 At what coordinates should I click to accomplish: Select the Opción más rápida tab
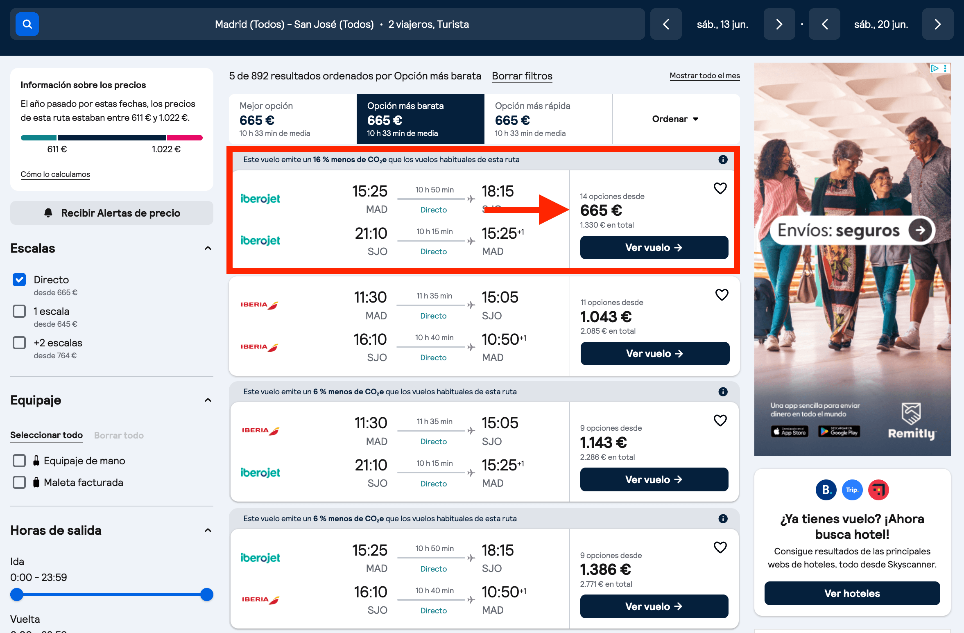(x=548, y=119)
